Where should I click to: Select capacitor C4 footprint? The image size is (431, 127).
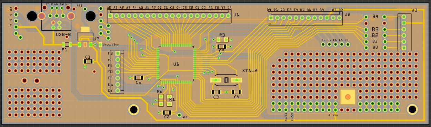pyautogui.click(x=237, y=92)
